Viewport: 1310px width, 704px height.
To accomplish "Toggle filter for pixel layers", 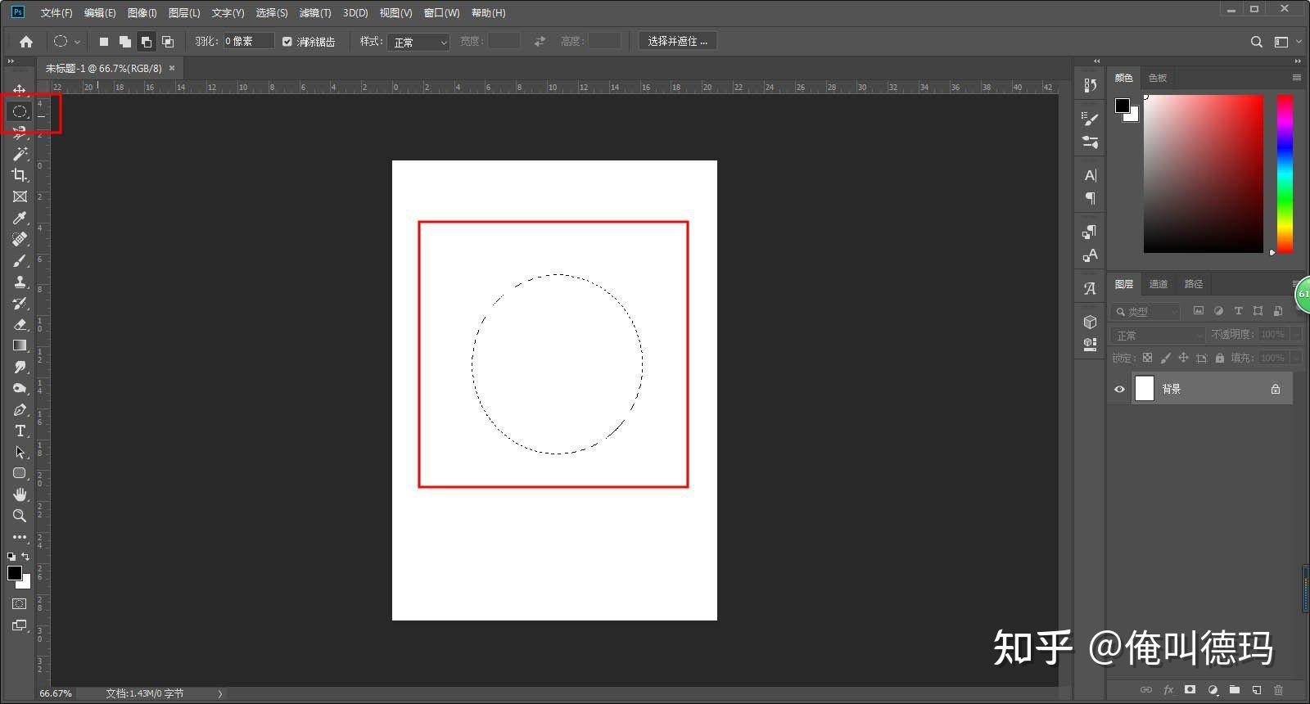I will click(1199, 311).
